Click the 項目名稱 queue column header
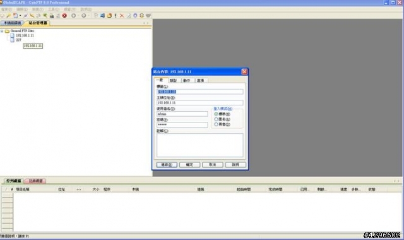Viewport: 404px width, 240px height. (23, 189)
